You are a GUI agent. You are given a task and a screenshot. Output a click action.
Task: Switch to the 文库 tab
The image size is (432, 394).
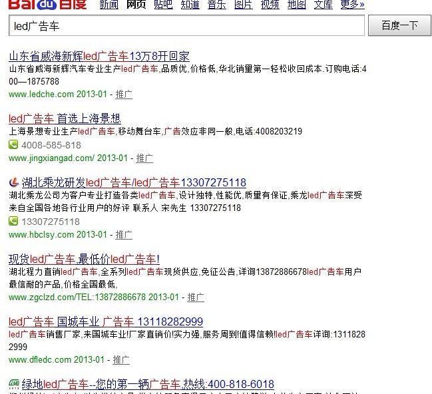(x=323, y=5)
